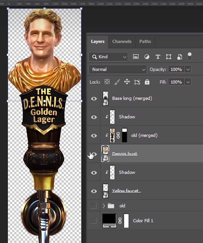The width and height of the screenshot is (203, 243).
Task: Lock layer position move icon
Action: [127, 82]
